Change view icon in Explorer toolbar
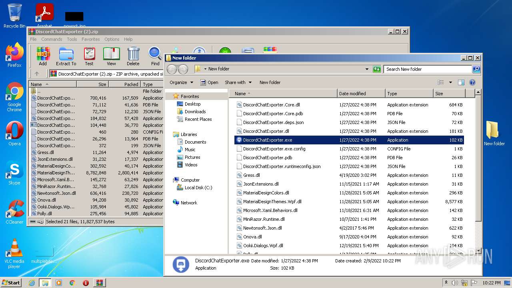 pos(440,82)
